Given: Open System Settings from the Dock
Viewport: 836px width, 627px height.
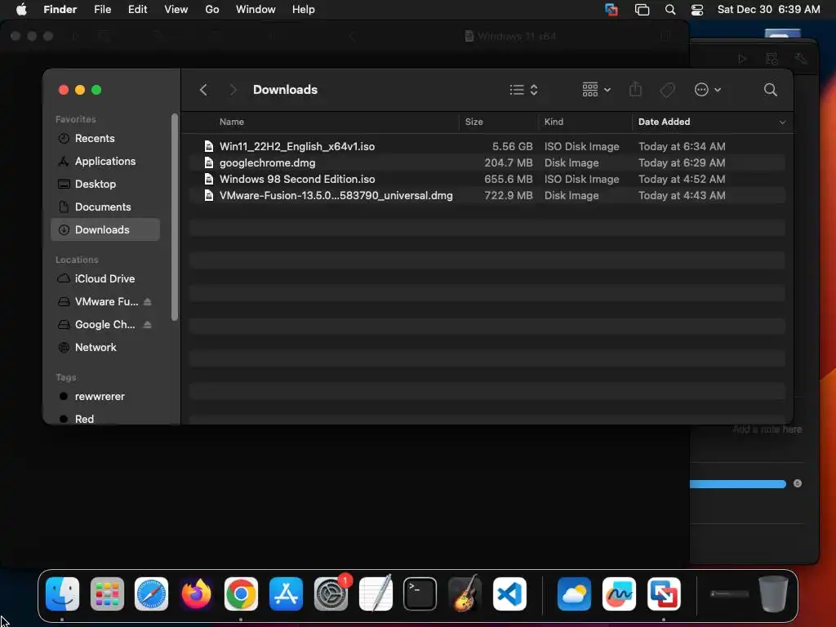Looking at the screenshot, I should (331, 594).
